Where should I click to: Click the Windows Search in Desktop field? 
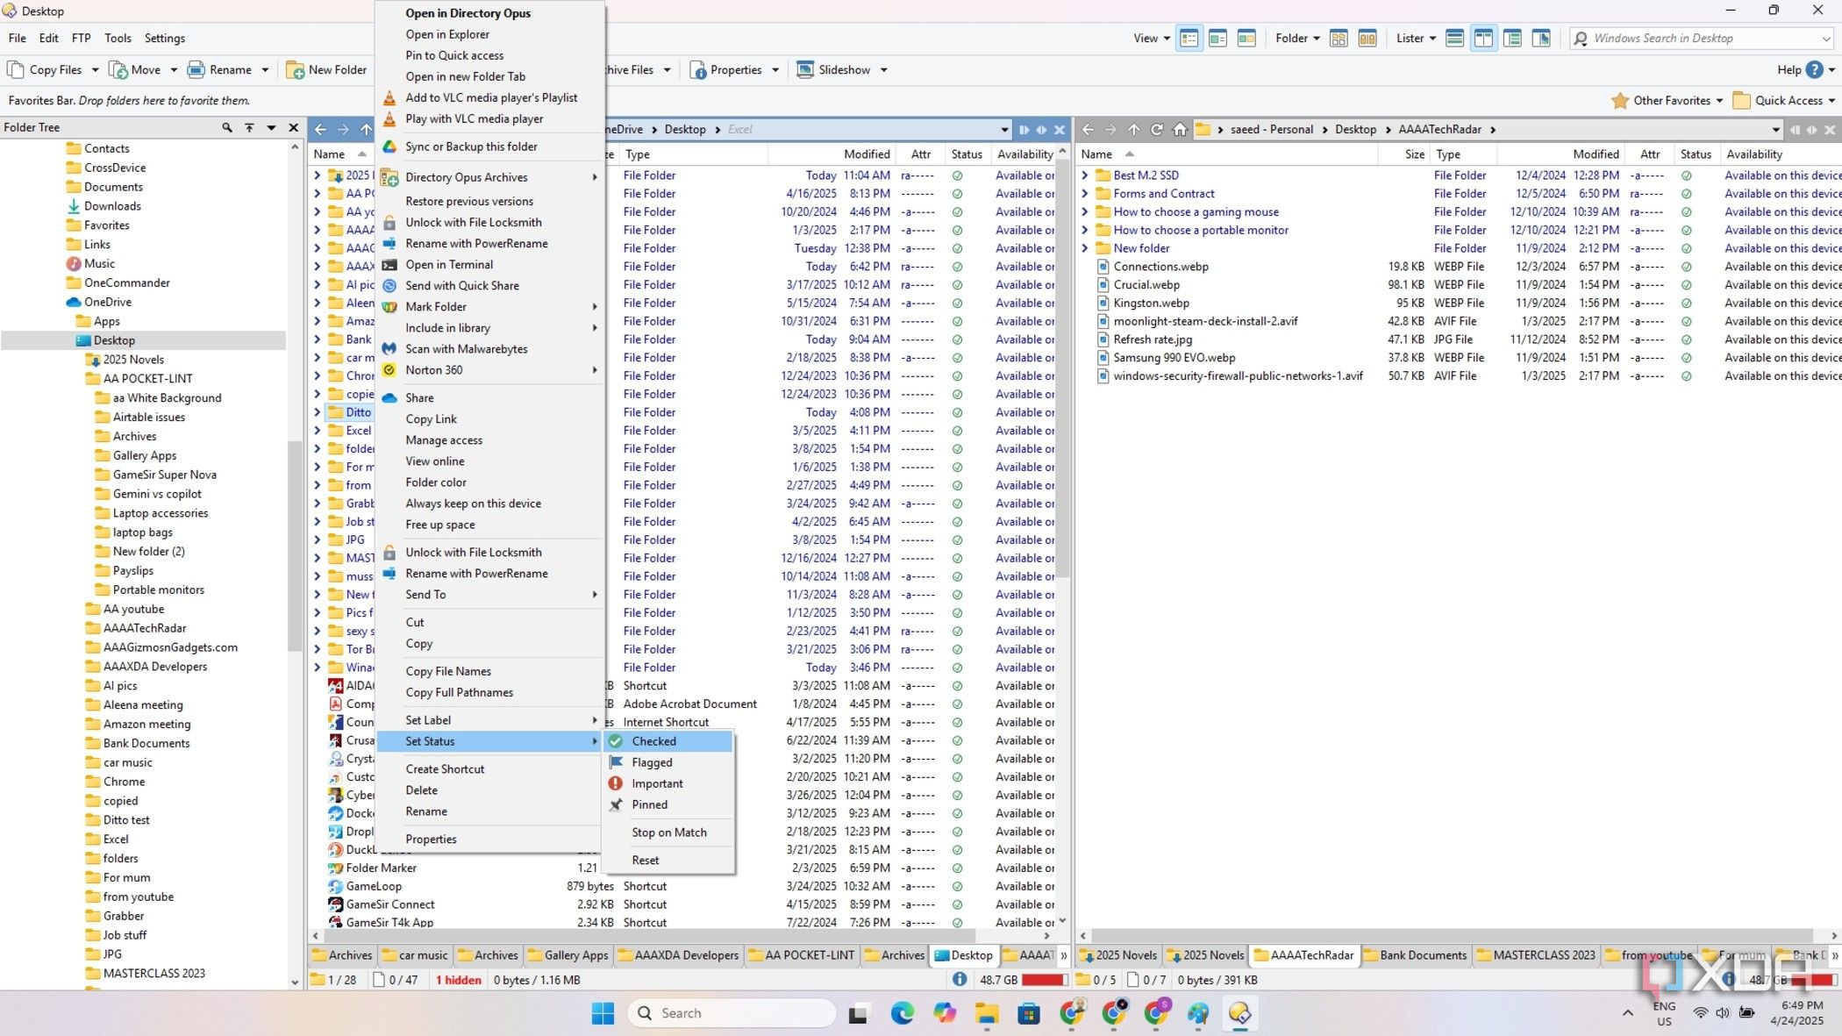(x=1702, y=38)
